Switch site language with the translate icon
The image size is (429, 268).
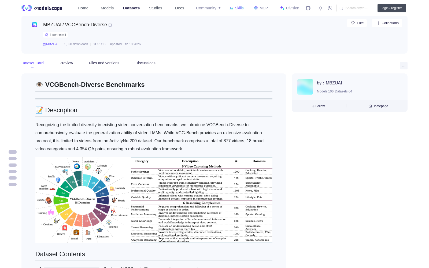tap(330, 8)
